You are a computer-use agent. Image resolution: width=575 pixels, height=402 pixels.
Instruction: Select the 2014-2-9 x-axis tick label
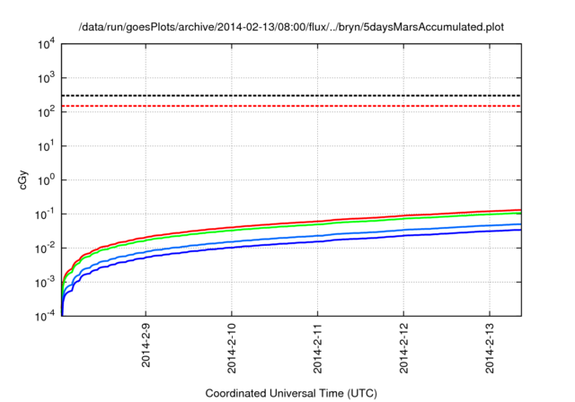[146, 351]
